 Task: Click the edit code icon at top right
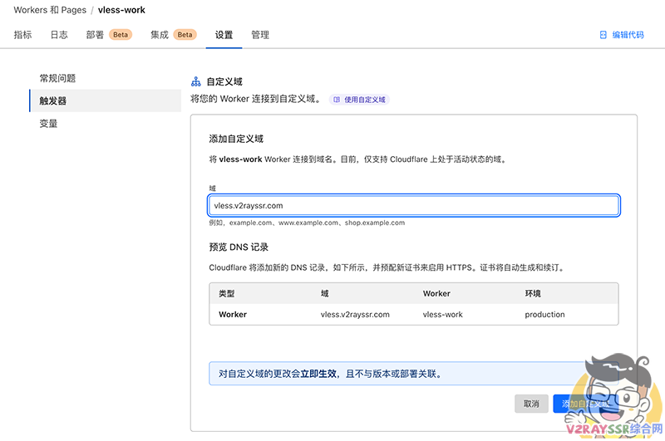pyautogui.click(x=603, y=35)
